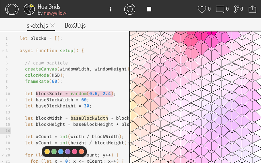Click empty line 16 in the editor
The width and height of the screenshot is (261, 163).
(65, 130)
